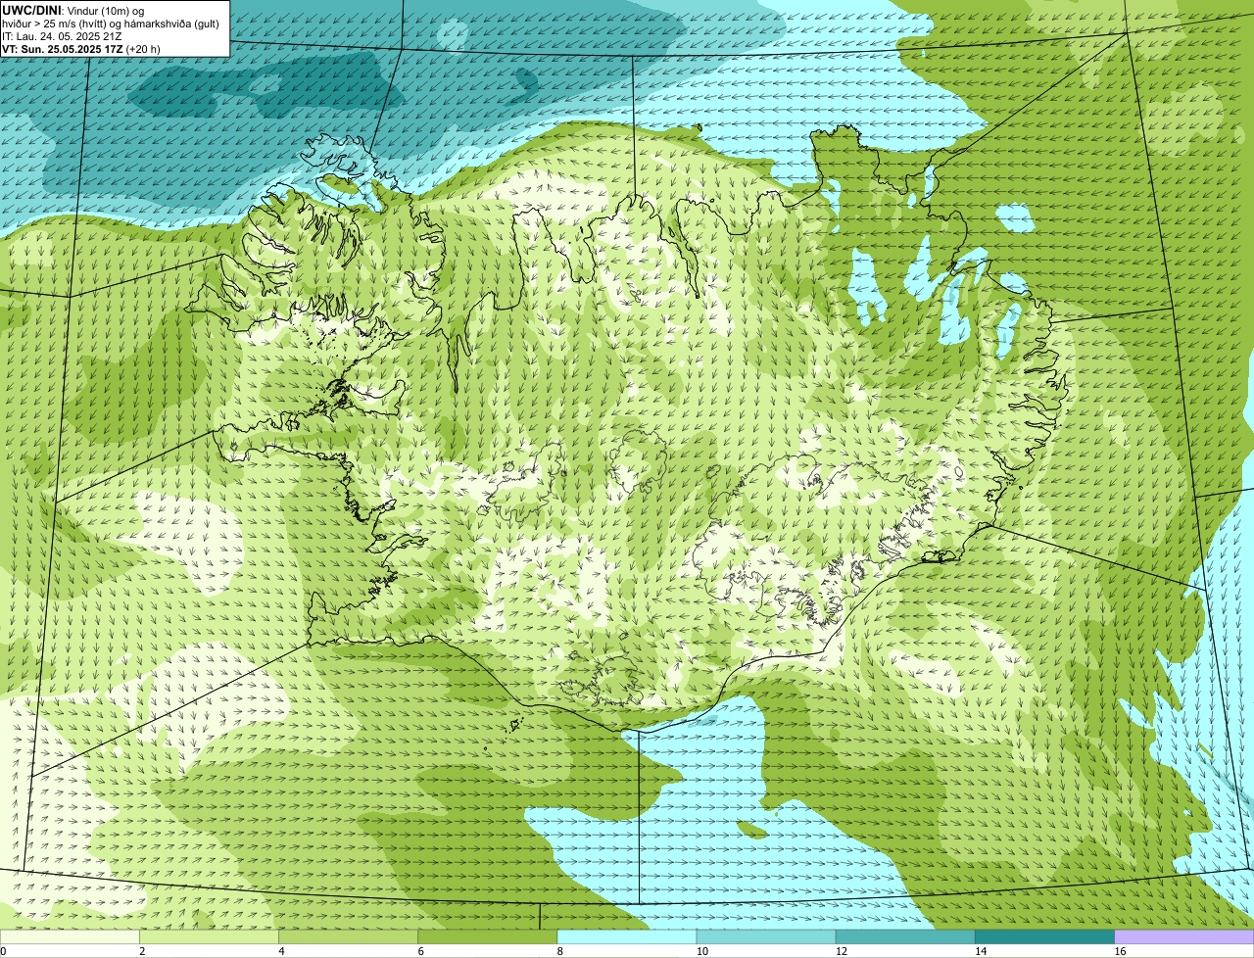Click the 14–16 m/s dark teal swatch
The width and height of the screenshot is (1254, 958).
pos(1044,936)
